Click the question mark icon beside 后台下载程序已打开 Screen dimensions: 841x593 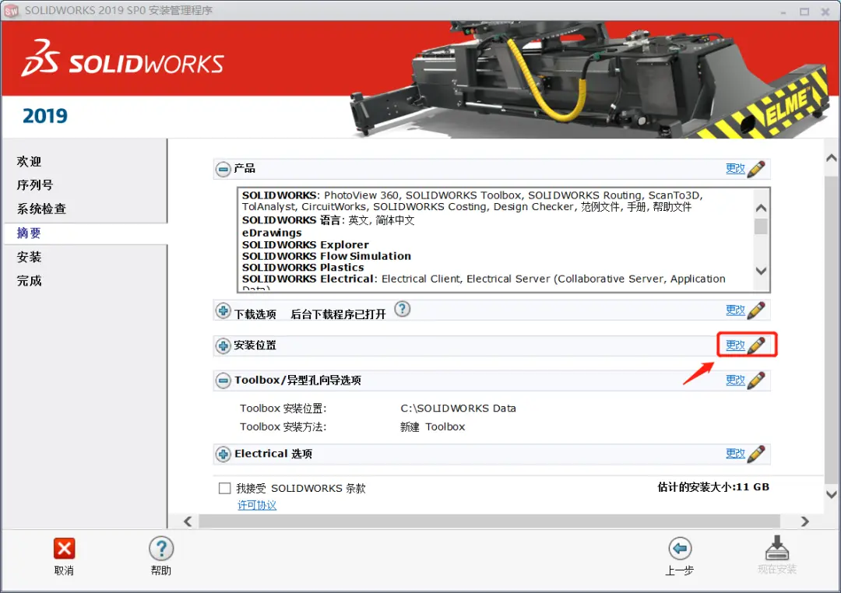(403, 309)
